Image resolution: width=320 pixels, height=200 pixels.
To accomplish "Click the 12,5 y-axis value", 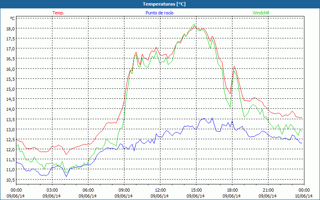I will [11, 140].
